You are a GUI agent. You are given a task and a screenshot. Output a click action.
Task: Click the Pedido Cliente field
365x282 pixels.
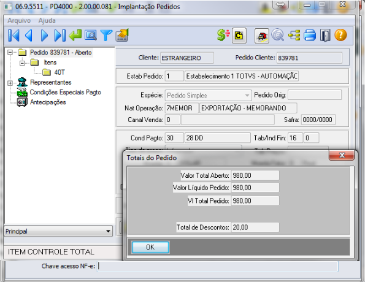pyautogui.click(x=309, y=58)
